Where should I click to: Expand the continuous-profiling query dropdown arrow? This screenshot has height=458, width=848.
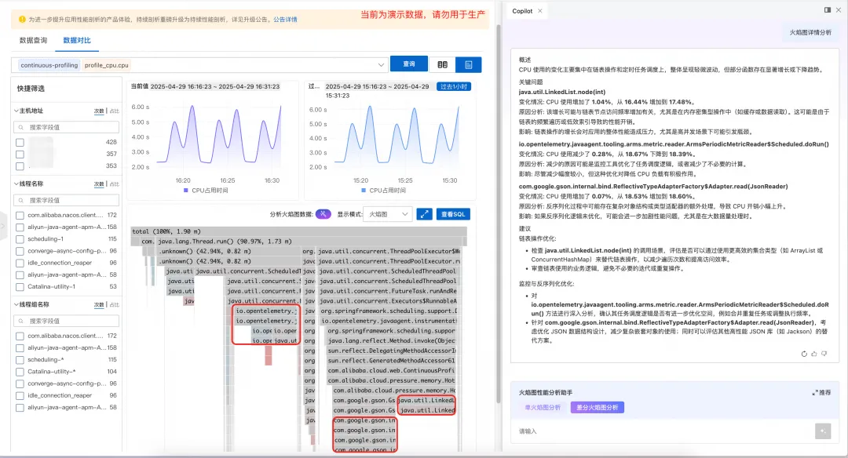click(x=381, y=65)
